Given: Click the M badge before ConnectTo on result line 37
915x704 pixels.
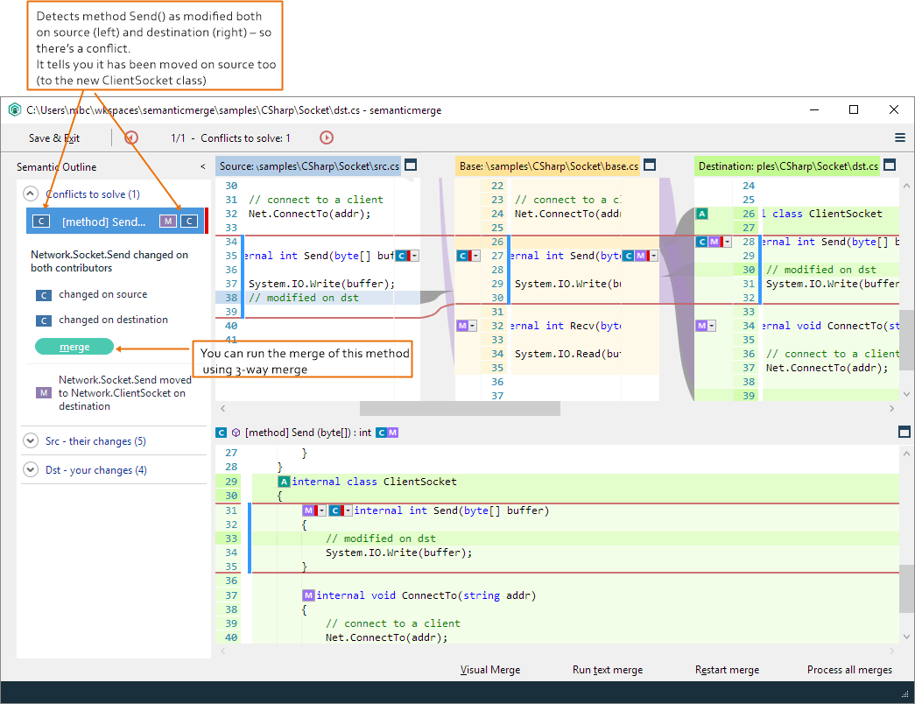Looking at the screenshot, I should coord(309,595).
